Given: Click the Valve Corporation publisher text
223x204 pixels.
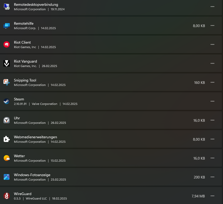Looking at the screenshot, I should coord(44,104).
